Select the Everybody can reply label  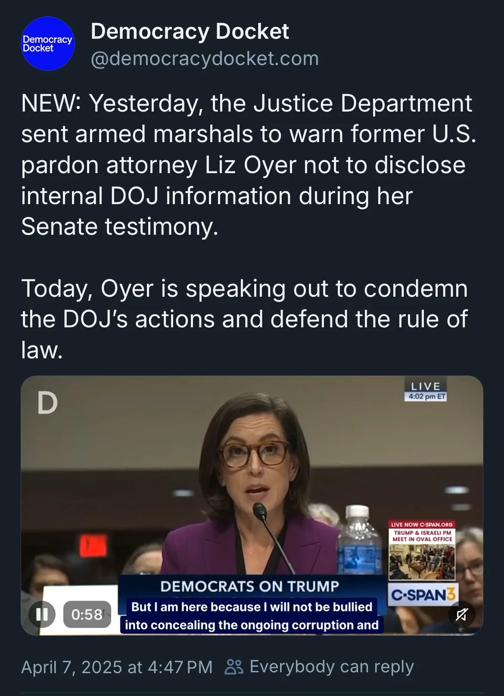click(x=332, y=667)
